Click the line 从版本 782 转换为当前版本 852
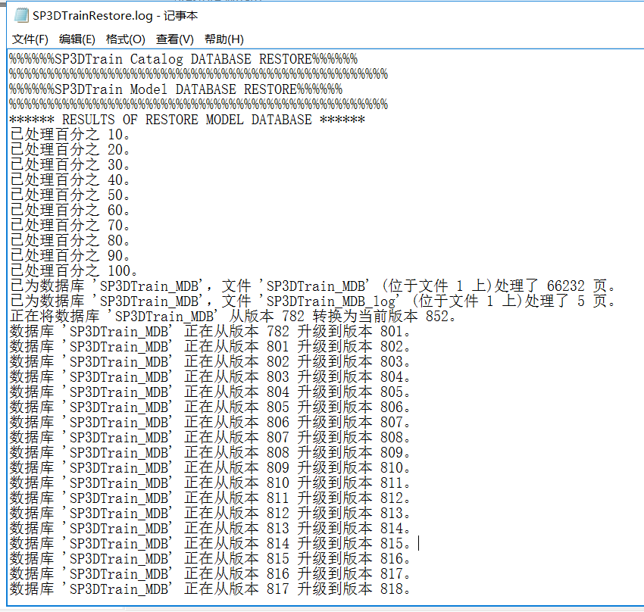 [233, 317]
